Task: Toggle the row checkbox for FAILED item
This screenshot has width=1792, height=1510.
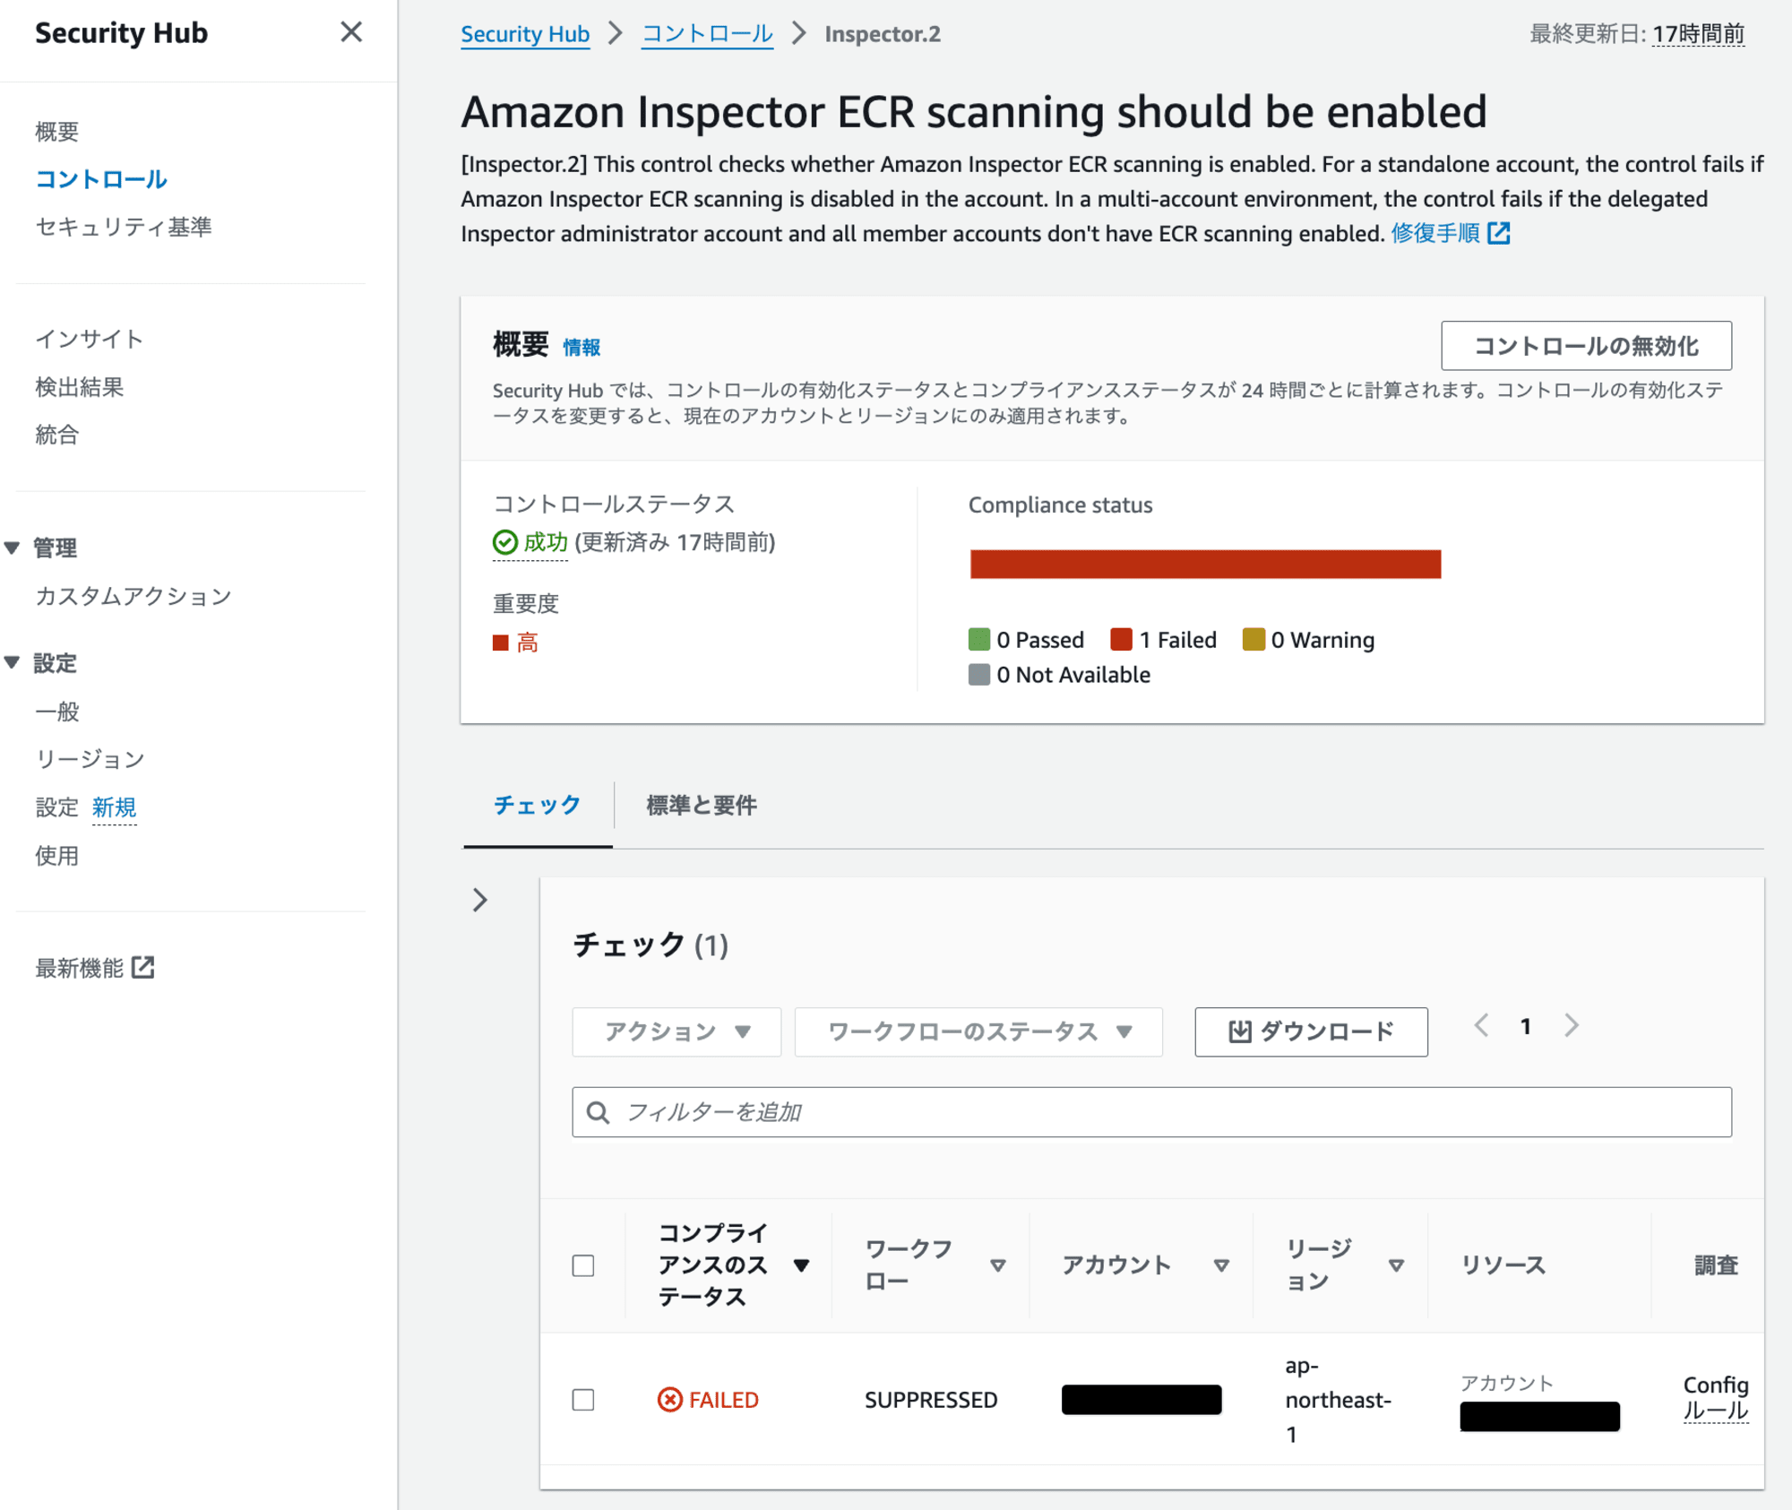Action: click(x=582, y=1399)
